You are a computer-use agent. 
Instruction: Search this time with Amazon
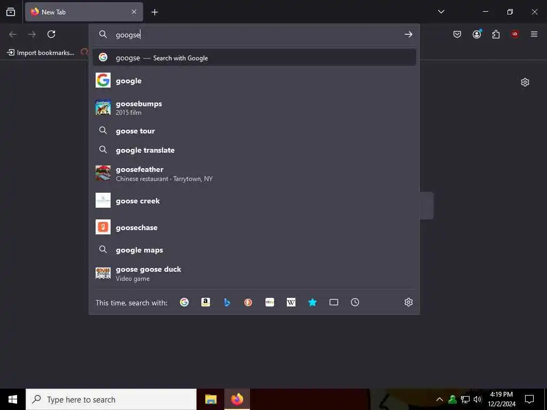coord(206,302)
